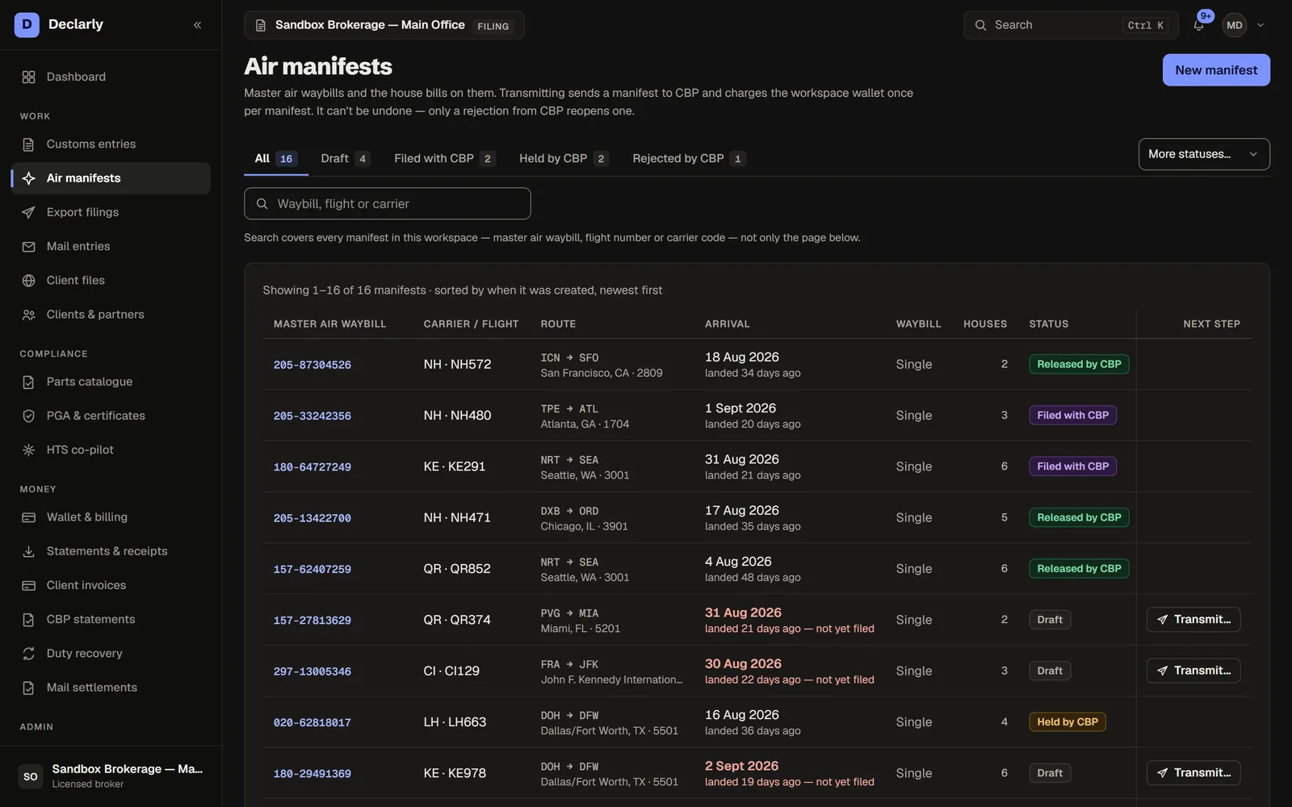Click the Waybill, flight or carrier field
The height and width of the screenshot is (807, 1292).
coord(388,204)
